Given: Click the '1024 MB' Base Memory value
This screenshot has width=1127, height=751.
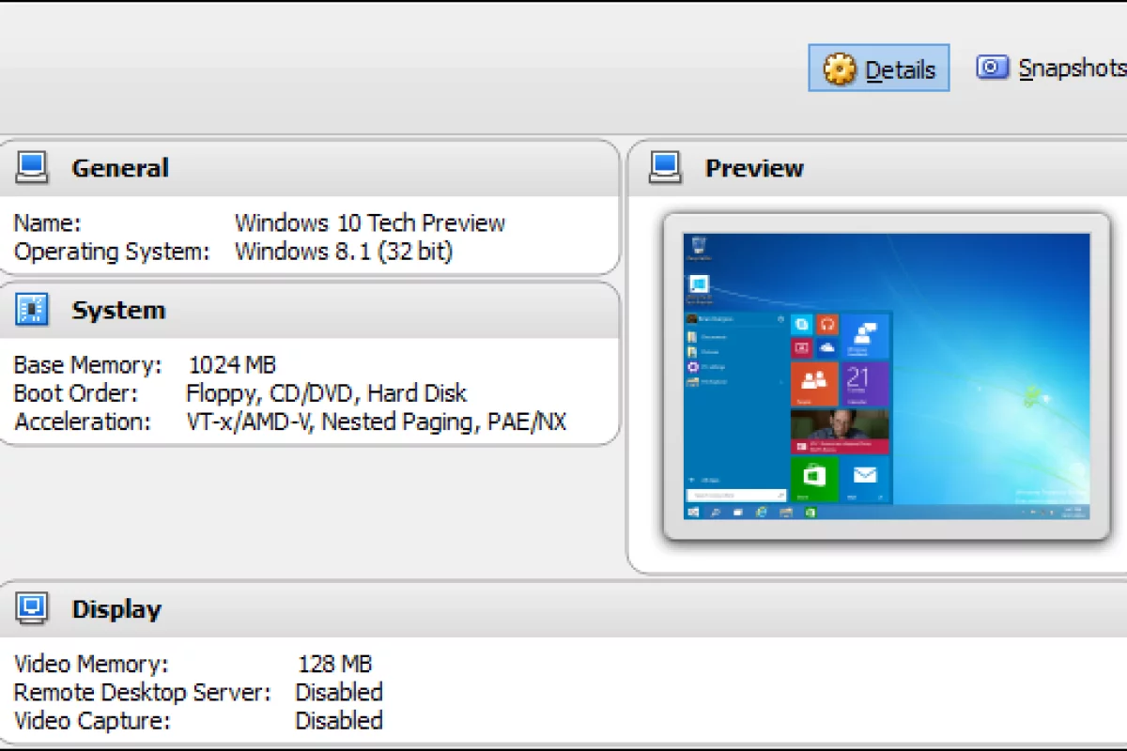Looking at the screenshot, I should point(230,364).
